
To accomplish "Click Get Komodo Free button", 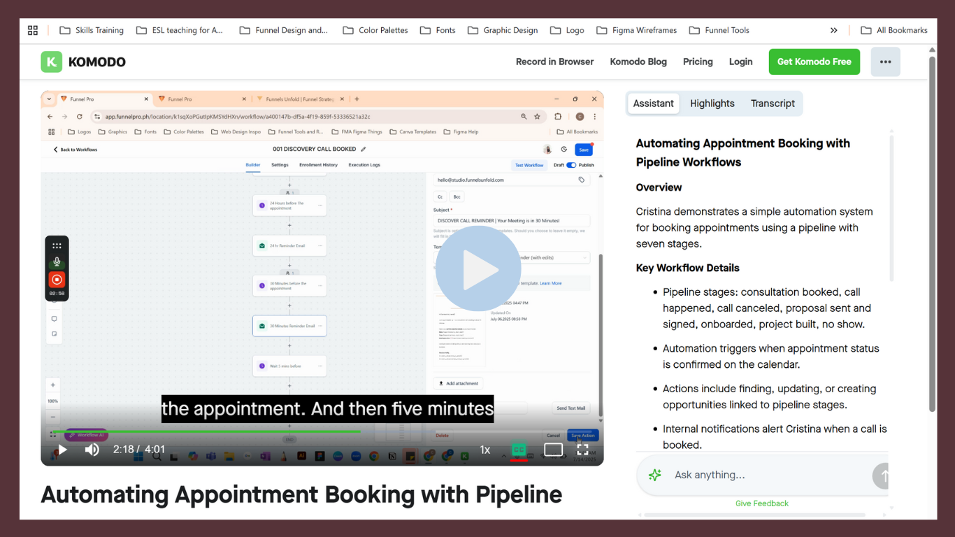I will (814, 62).
